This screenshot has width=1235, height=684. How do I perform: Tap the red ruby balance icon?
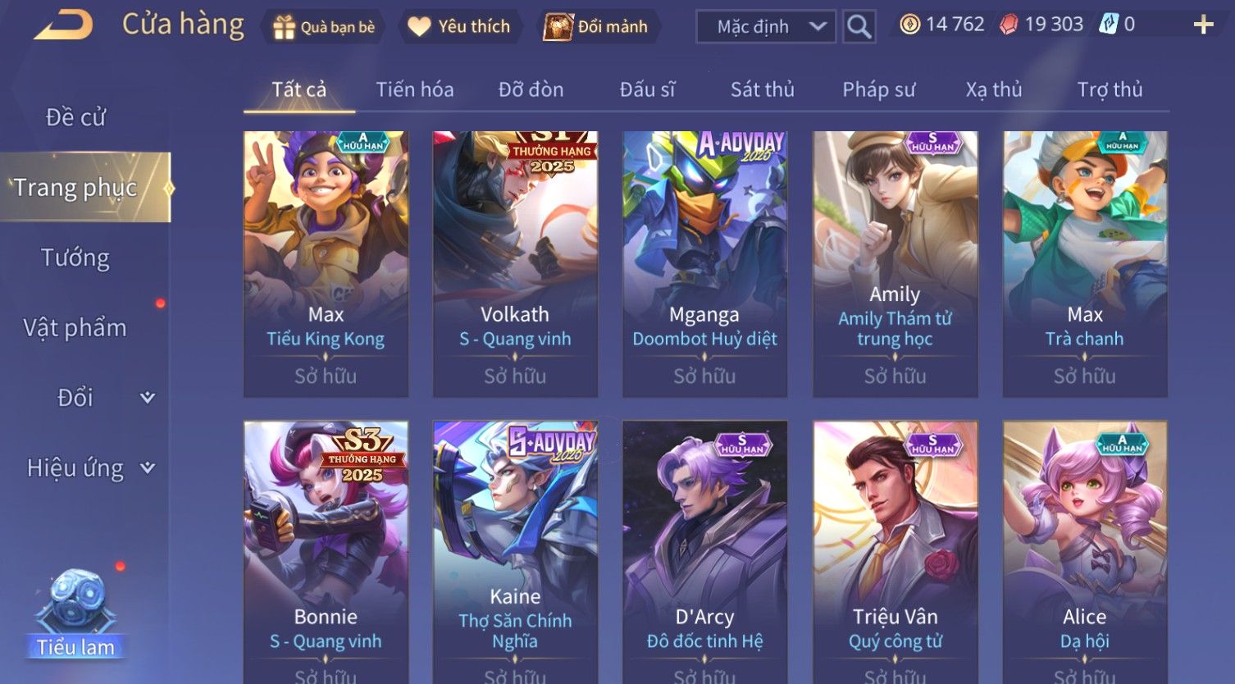[x=1009, y=25]
